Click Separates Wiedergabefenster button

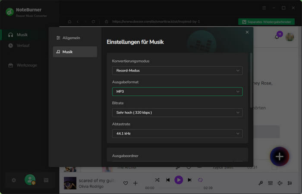pyautogui.click(x=264, y=22)
